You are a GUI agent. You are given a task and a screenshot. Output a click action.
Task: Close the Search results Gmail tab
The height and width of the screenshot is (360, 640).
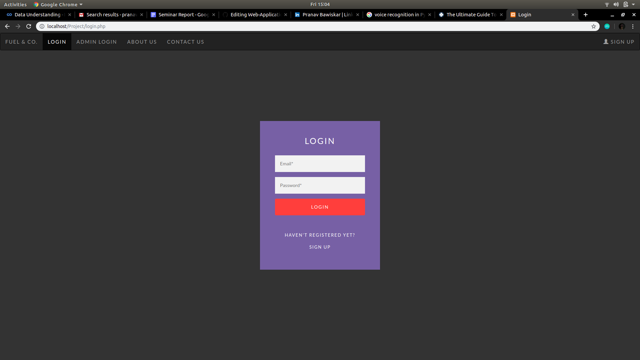(x=142, y=15)
